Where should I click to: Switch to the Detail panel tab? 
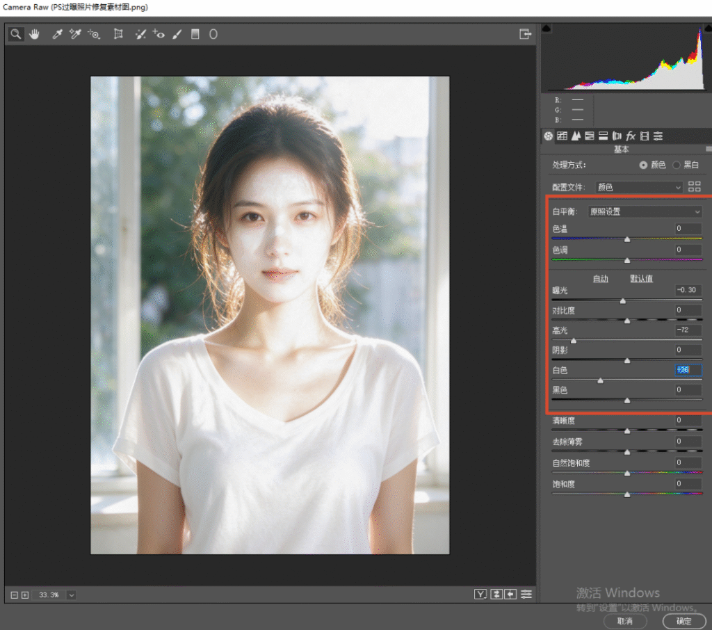point(576,136)
